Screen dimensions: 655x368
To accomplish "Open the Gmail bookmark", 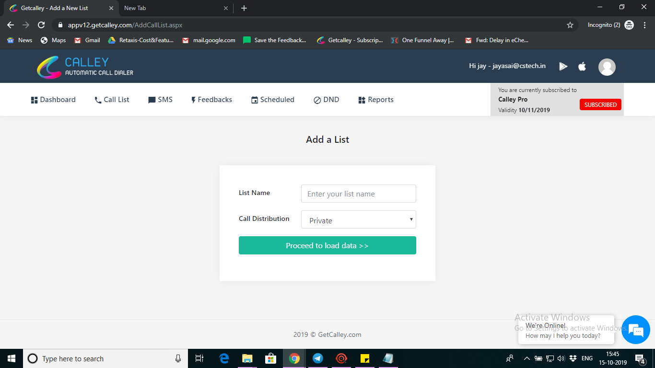I will click(x=87, y=40).
